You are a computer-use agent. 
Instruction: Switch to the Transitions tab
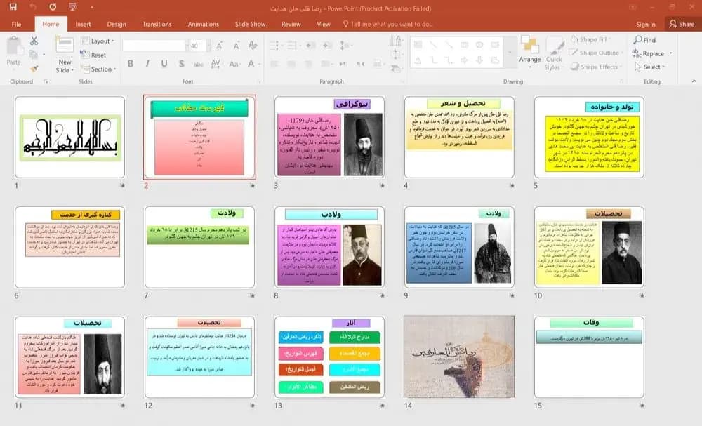tap(157, 24)
